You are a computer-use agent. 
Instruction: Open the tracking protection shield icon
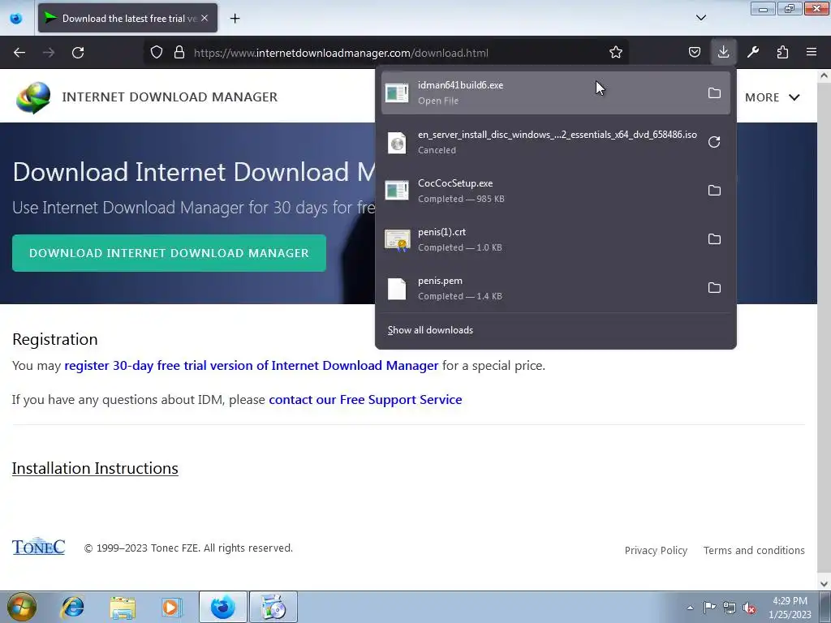click(157, 52)
